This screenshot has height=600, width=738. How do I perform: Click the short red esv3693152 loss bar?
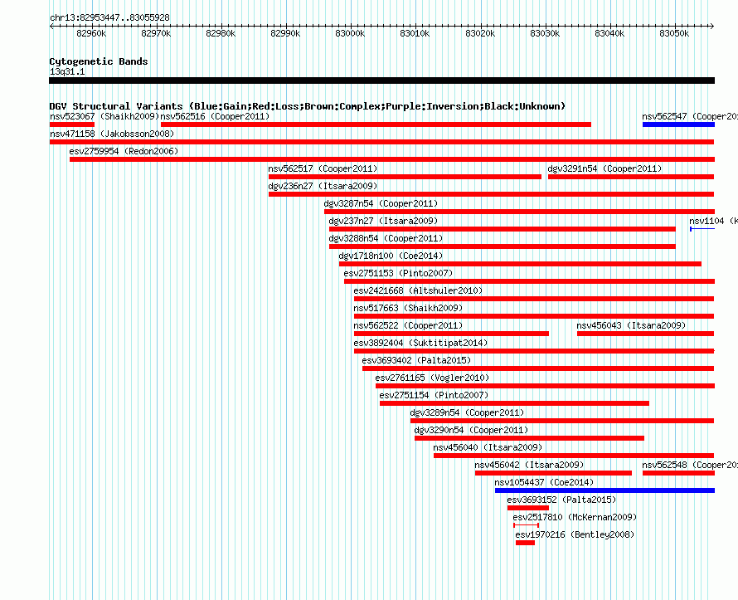528,508
